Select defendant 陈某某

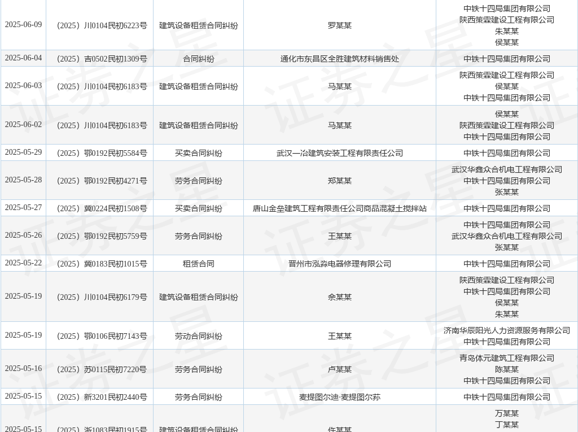[x=507, y=369]
